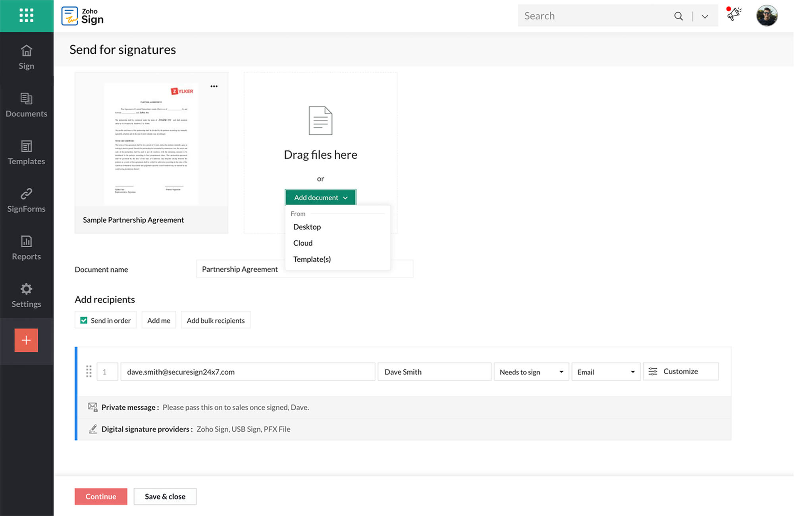794x516 pixels.
Task: Click the search magnifier icon
Action: tap(678, 16)
